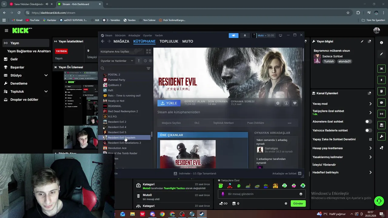Open the Arkadaşlar menu in Steam
This screenshot has width=388, height=218.
click(x=134, y=35)
